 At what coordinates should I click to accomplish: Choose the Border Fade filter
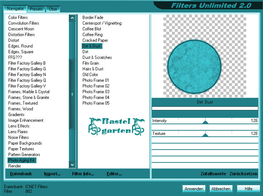click(93, 17)
